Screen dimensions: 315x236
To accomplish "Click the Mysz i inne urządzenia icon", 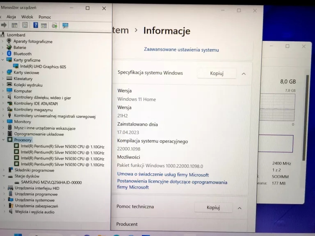I will pos(10,128).
